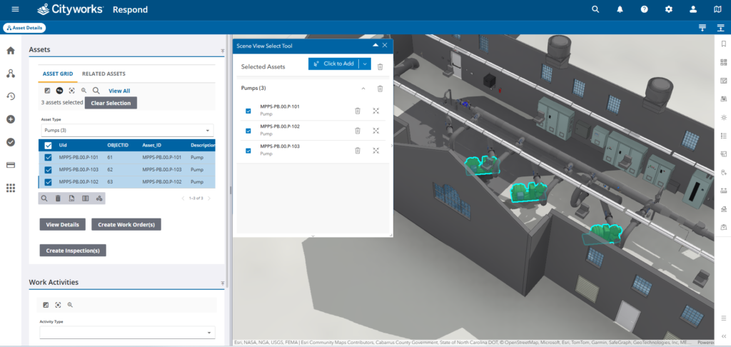
Task: Collapse the right map toolbar
Action: (x=724, y=336)
